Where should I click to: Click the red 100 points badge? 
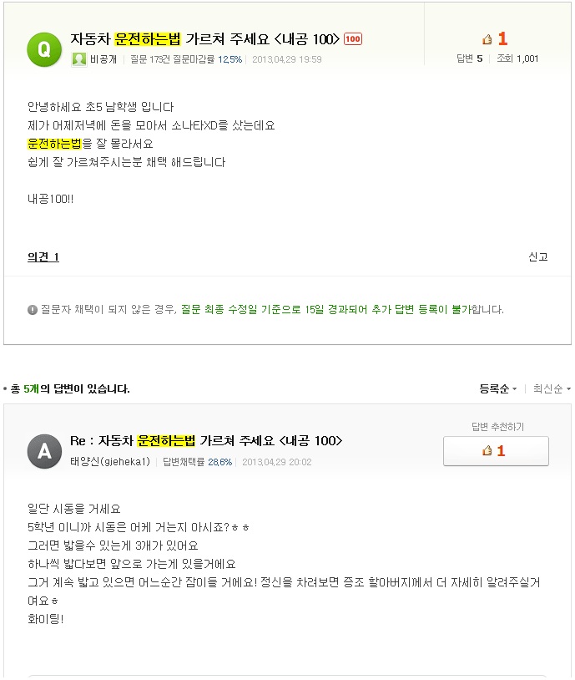[353, 39]
